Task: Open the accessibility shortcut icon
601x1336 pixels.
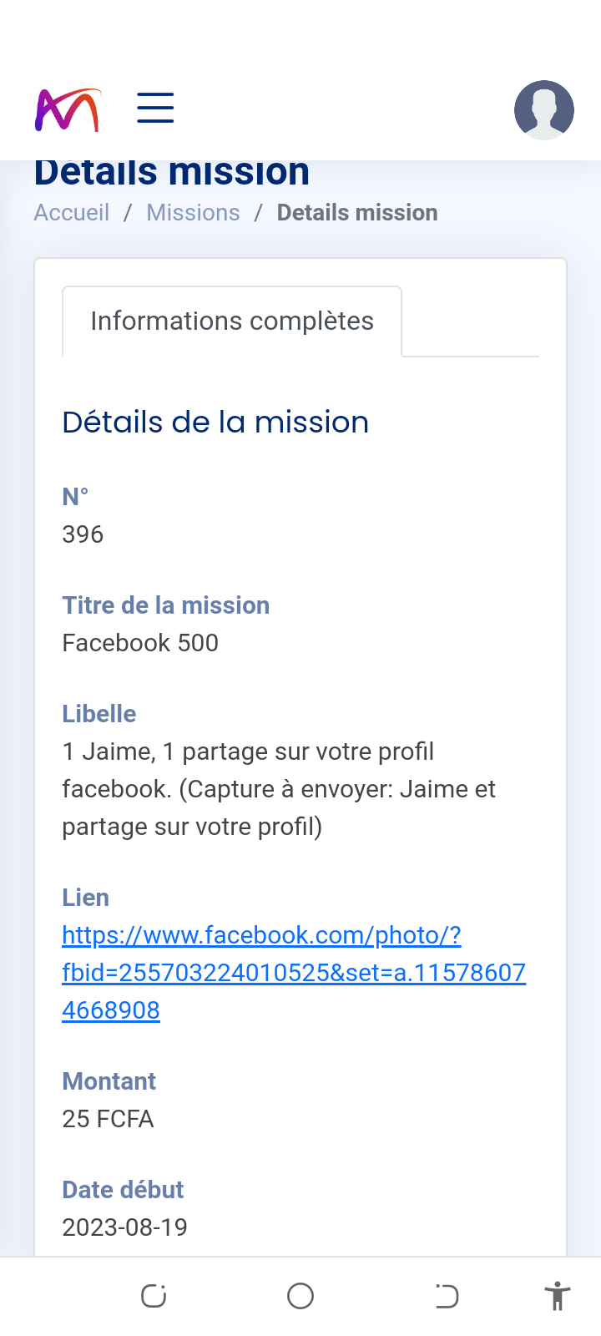Action: point(557,1297)
